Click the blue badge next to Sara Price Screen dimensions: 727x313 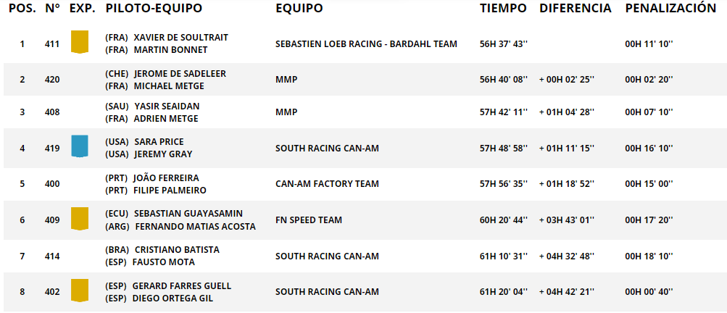79,146
